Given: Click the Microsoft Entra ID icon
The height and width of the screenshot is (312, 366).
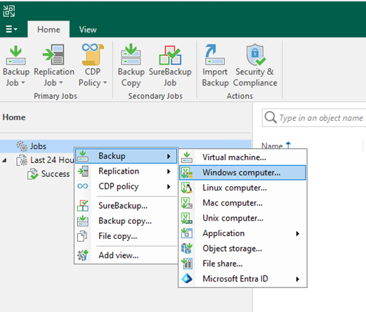Looking at the screenshot, I should point(187,279).
